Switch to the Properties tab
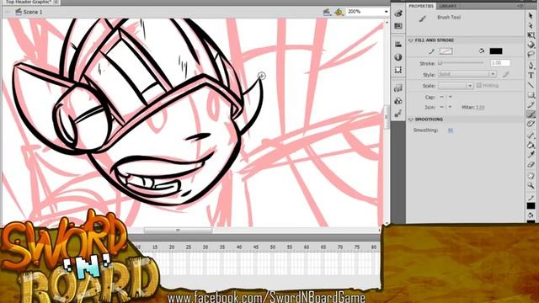This screenshot has width=539, height=303. (421, 6)
